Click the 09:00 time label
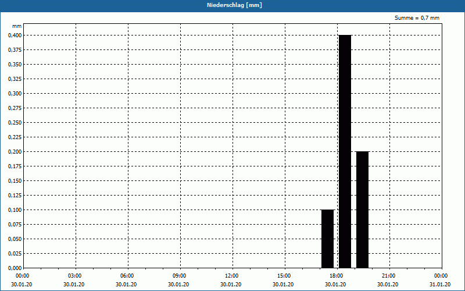This screenshot has height=291, width=465. click(x=180, y=276)
